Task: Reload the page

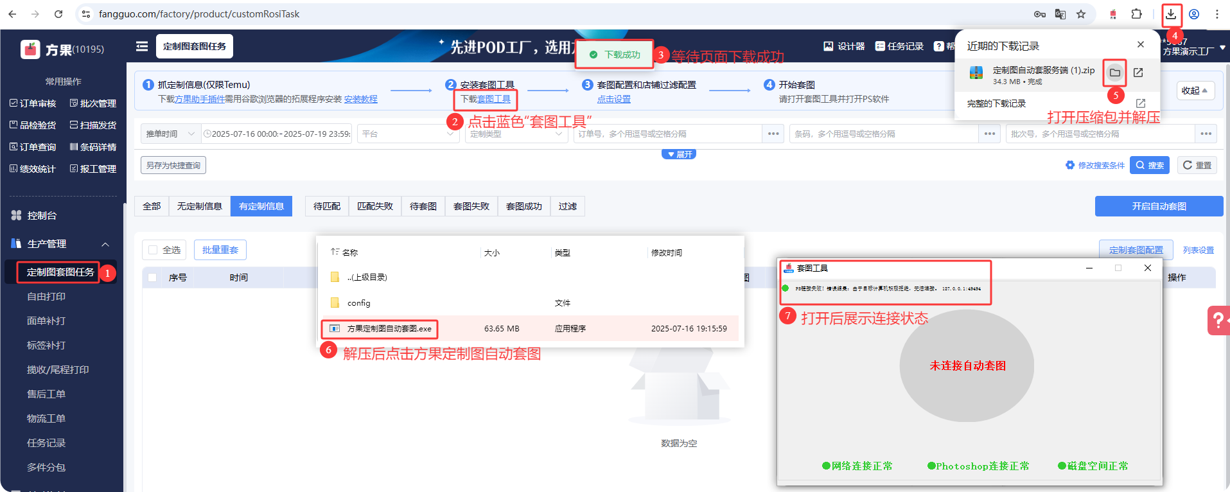Action: click(58, 14)
